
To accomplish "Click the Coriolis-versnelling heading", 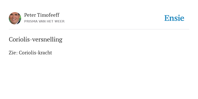I will (x=36, y=39).
